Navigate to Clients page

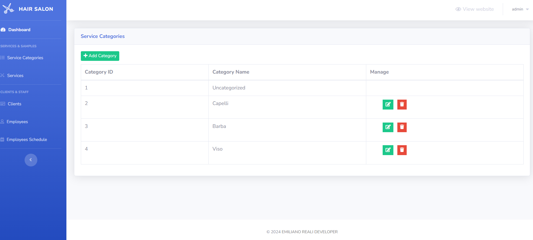(x=14, y=104)
